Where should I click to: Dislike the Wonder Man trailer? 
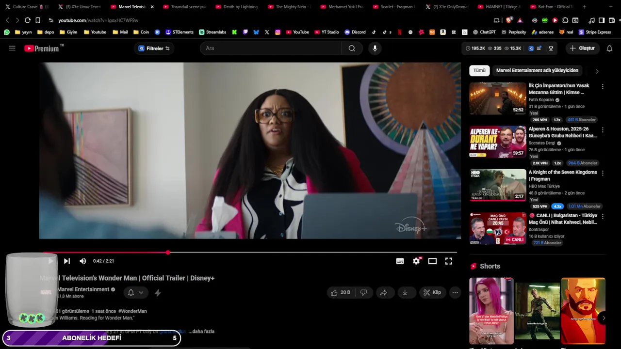pos(363,292)
